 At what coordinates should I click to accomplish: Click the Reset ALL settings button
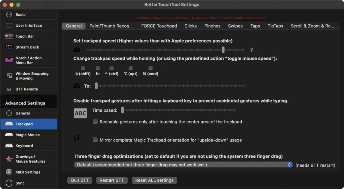[154, 180]
